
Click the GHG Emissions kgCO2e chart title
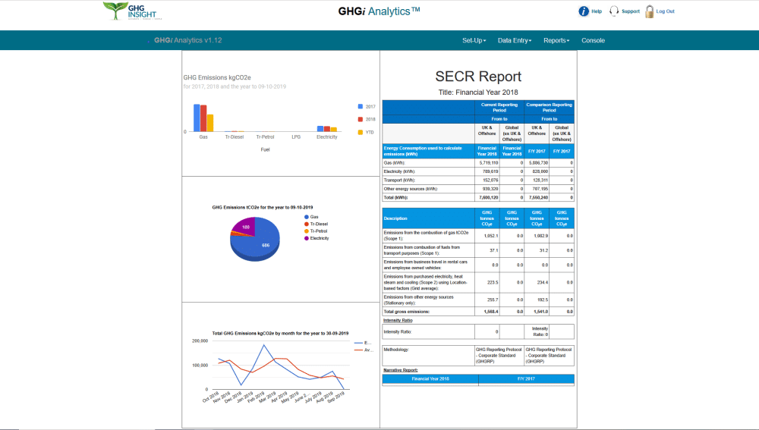tap(217, 77)
